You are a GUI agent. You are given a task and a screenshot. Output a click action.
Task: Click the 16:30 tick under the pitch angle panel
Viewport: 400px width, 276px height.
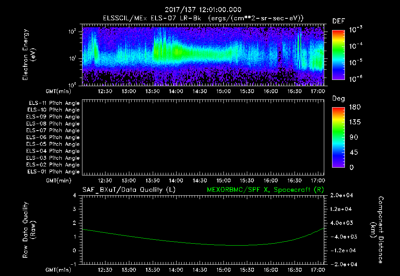point(295,180)
